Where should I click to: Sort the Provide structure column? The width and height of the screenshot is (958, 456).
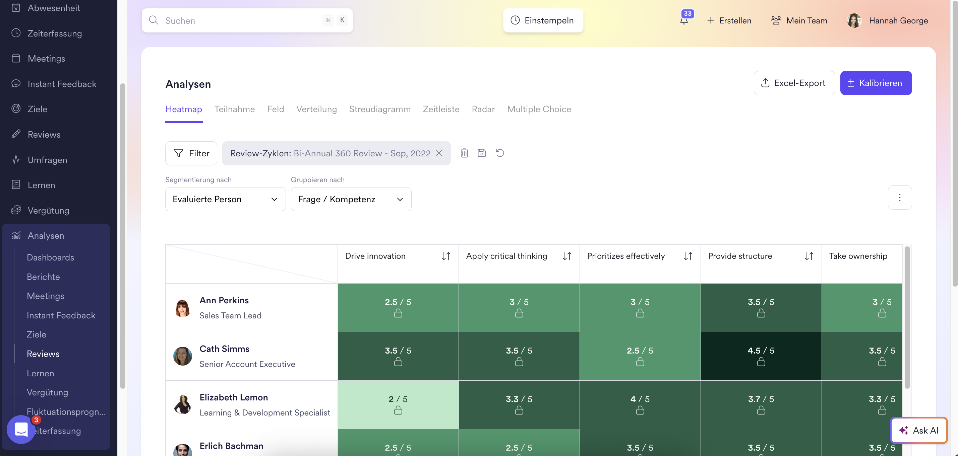[x=809, y=256]
